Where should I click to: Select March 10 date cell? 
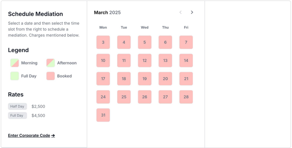coord(103,60)
